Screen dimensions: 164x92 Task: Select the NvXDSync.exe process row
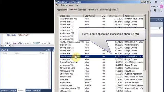(x=101, y=85)
